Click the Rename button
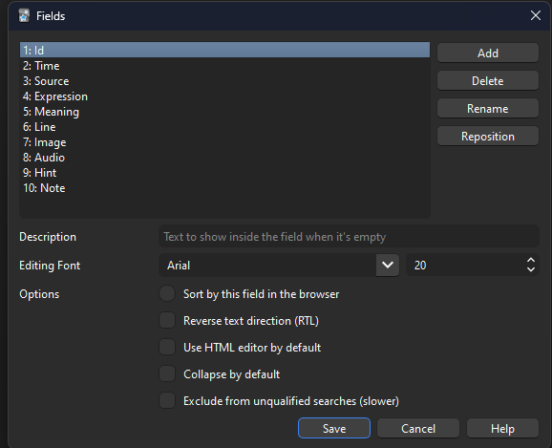552x448 pixels. [x=488, y=109]
